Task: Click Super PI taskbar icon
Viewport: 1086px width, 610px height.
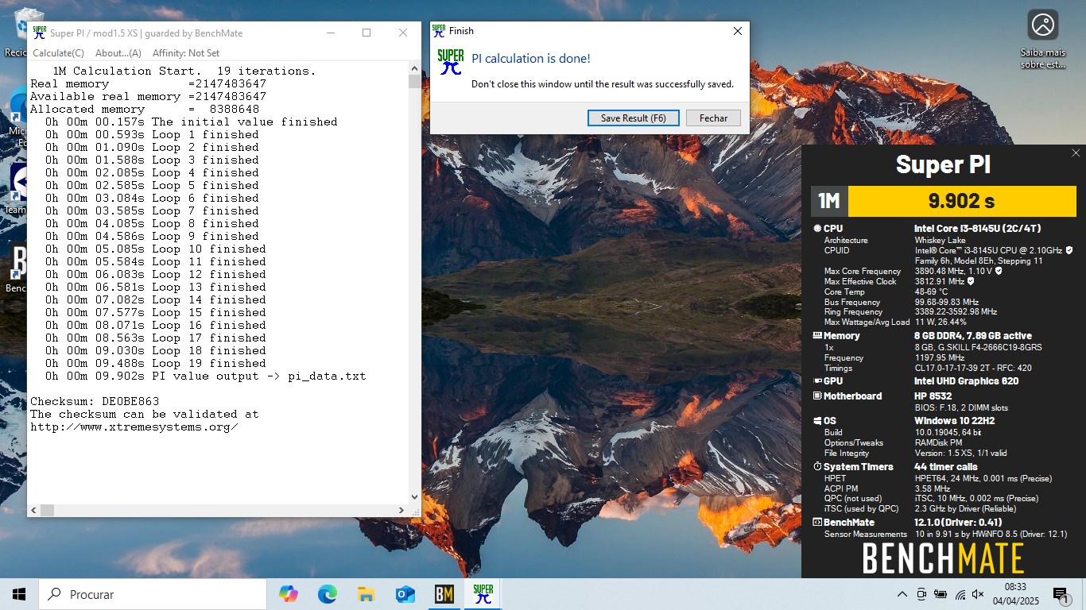Action: [483, 594]
